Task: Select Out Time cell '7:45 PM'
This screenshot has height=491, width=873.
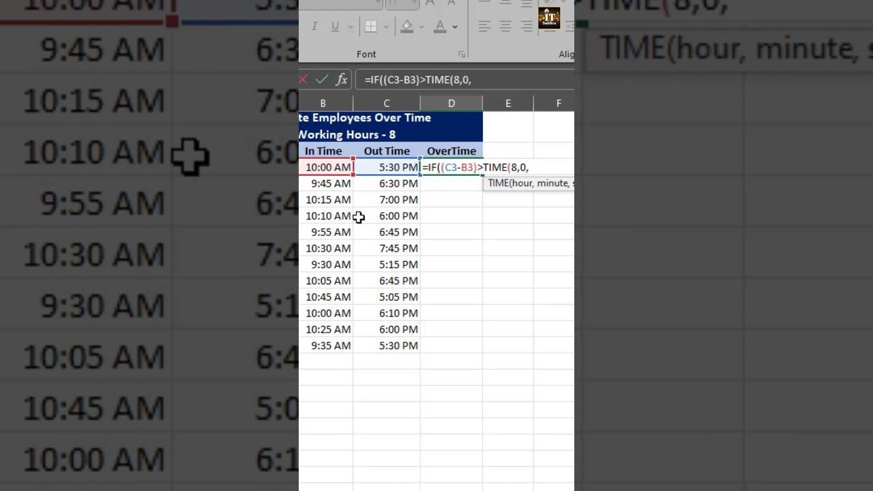Action: (x=386, y=248)
